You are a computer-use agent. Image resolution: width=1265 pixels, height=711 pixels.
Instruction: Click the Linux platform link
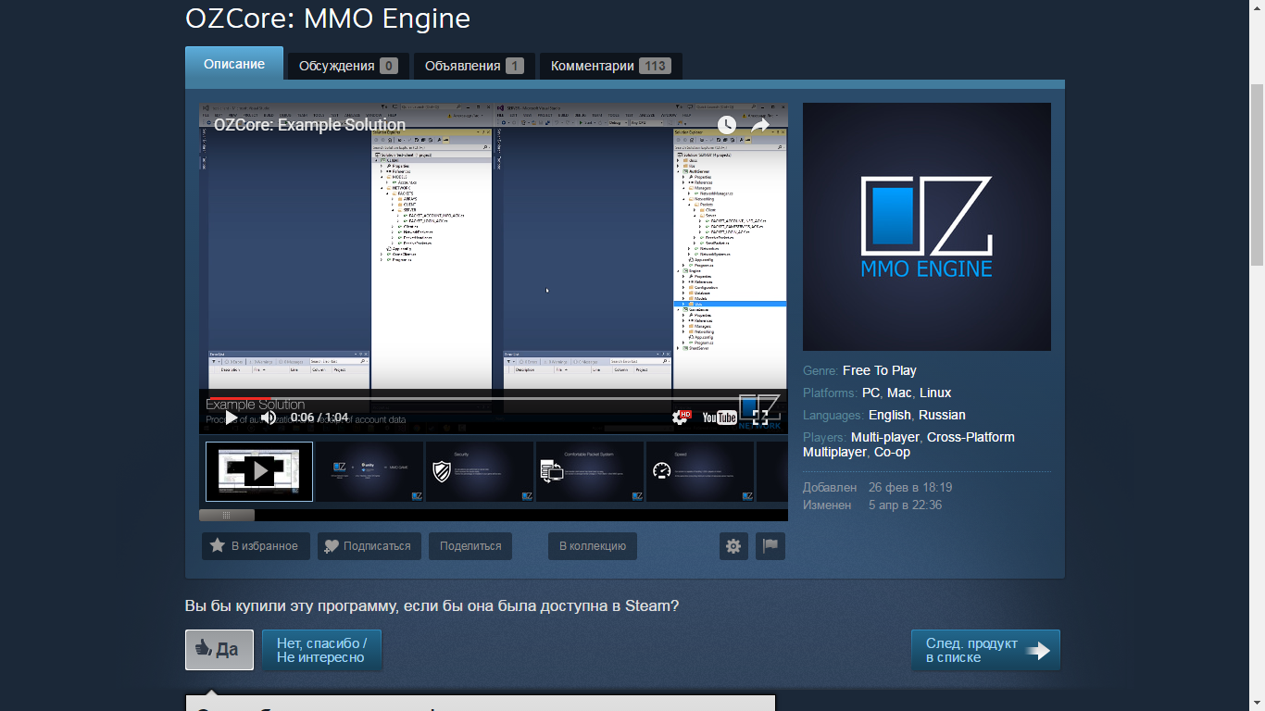point(935,393)
